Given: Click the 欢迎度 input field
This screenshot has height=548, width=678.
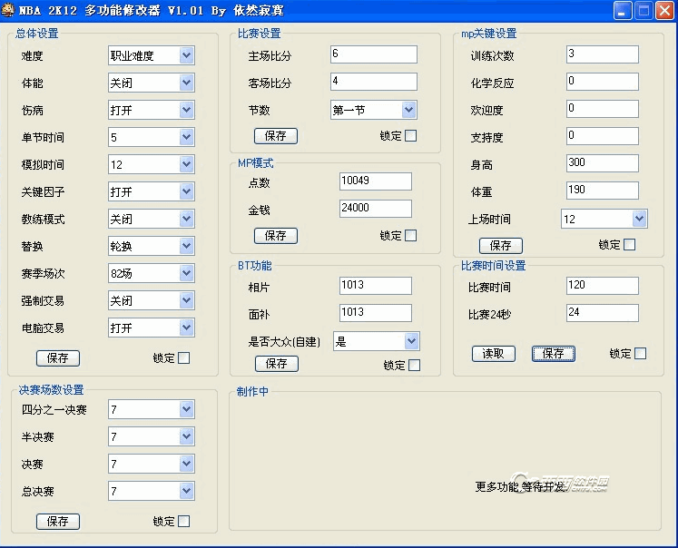Looking at the screenshot, I should click(x=603, y=109).
